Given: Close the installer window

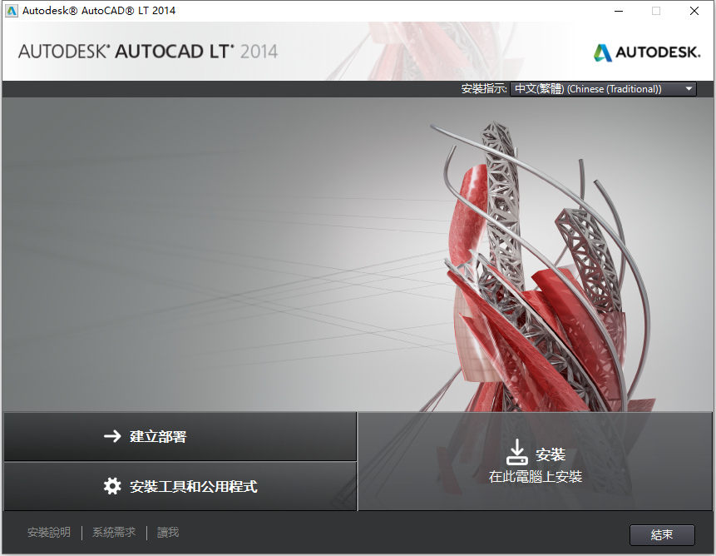Looking at the screenshot, I should coord(694,11).
